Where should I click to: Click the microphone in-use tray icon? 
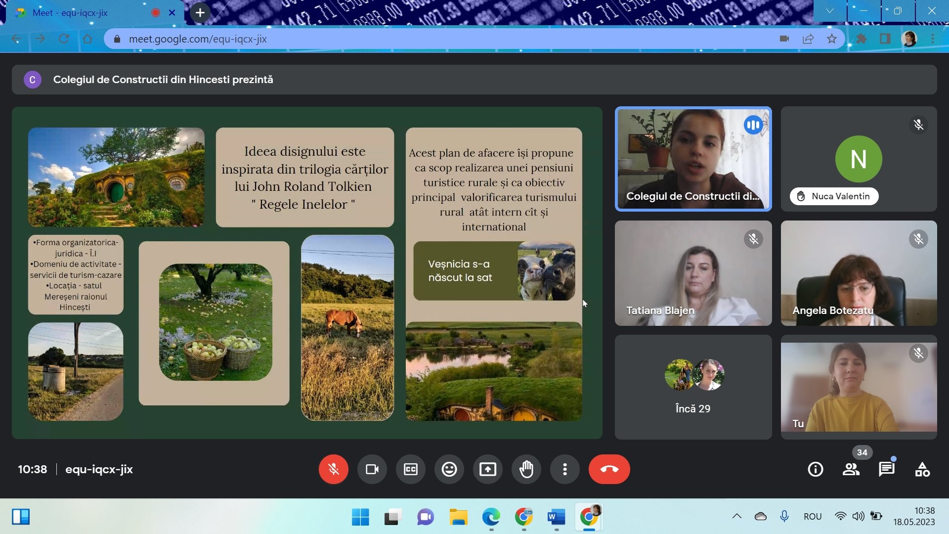[784, 516]
